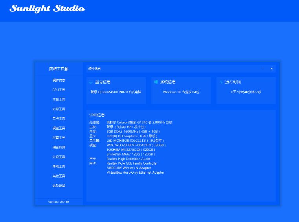
Task: Click the 图吧工具箱 title in sidebar
Action: pos(59,69)
